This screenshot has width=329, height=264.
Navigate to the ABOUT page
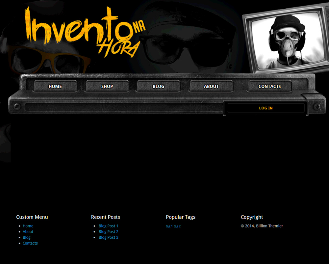coord(211,86)
